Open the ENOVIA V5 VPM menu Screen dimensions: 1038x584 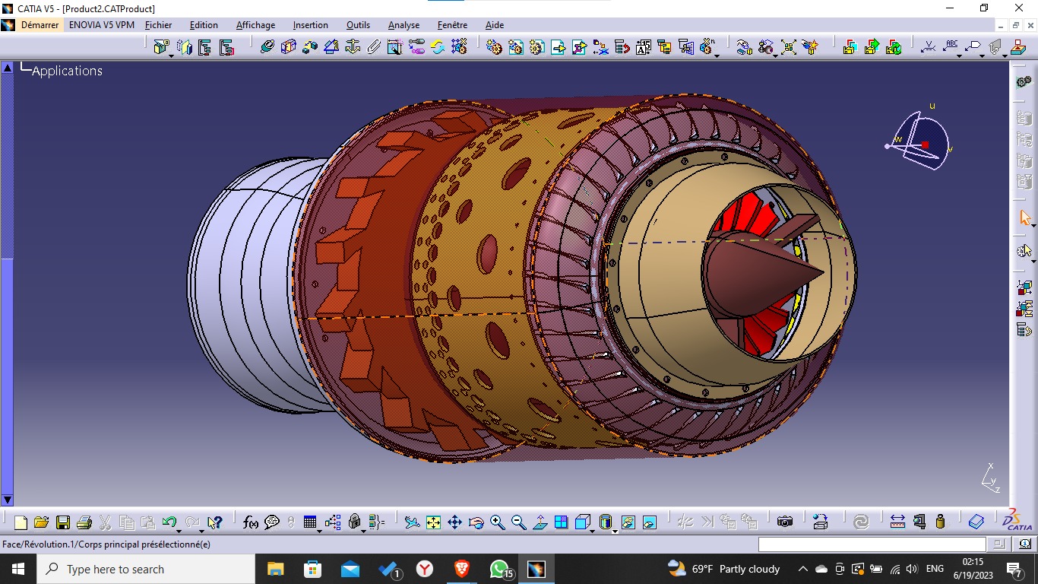(x=102, y=25)
